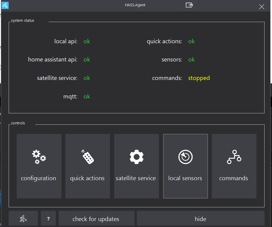Click the HASS.Agent logo top-left
The image size is (272, 227).
[5, 5]
